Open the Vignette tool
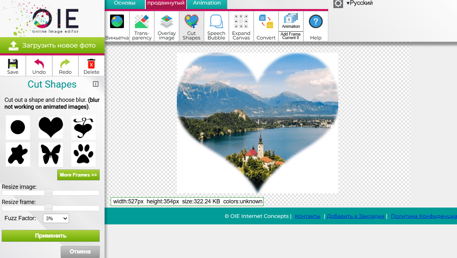Image resolution: width=457 pixels, height=258 pixels. tap(117, 27)
